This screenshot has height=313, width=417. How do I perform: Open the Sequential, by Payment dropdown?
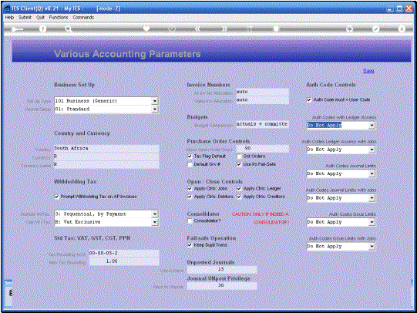155,214
